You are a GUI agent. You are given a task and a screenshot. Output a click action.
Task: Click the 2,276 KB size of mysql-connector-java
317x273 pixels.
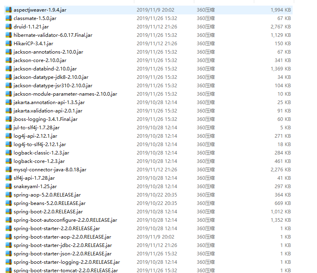pyautogui.click(x=281, y=169)
